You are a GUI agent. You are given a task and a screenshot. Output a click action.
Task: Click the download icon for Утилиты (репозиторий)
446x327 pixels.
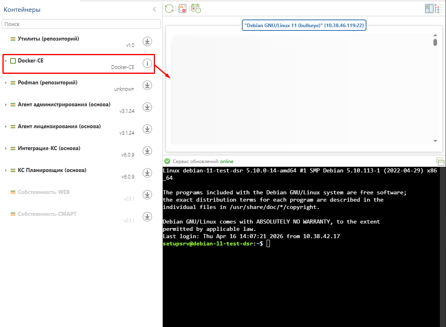point(147,41)
